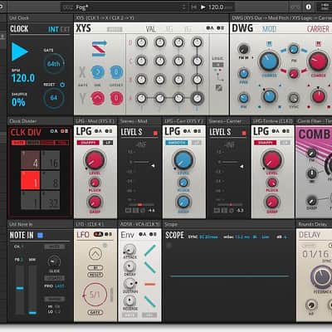Click the blue pause icon above DWG Mod coarse knob
The height and width of the screenshot is (332, 332).
point(269,44)
